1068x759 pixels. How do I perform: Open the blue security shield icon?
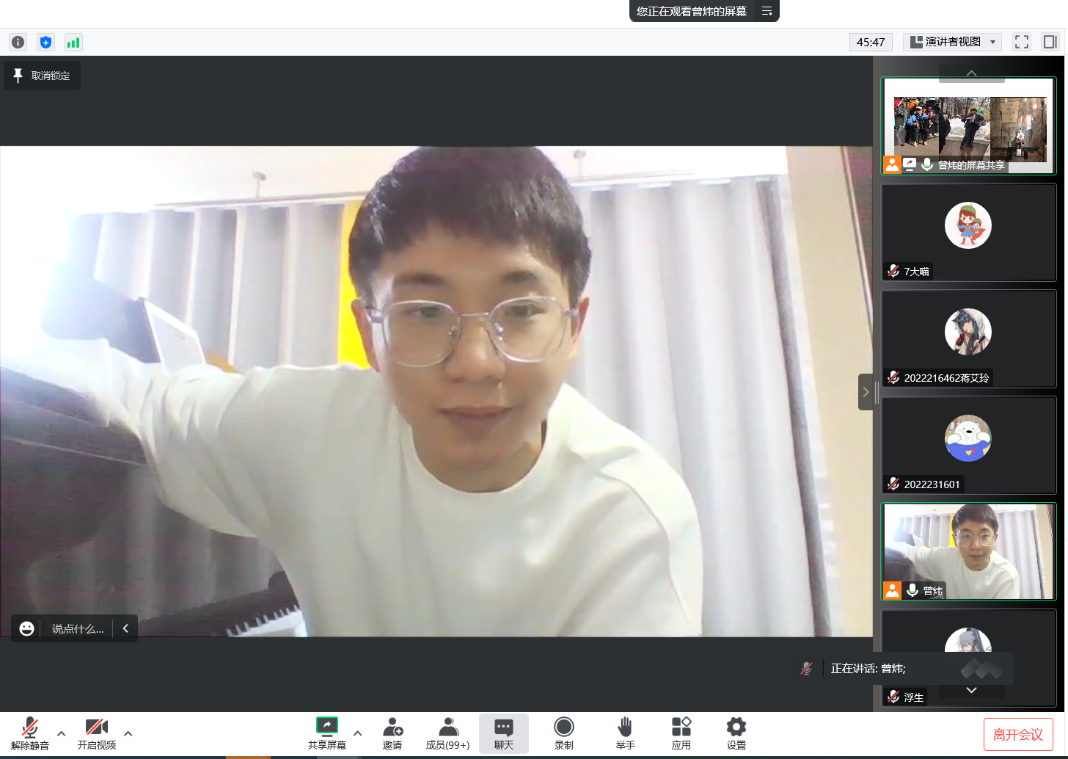click(45, 43)
